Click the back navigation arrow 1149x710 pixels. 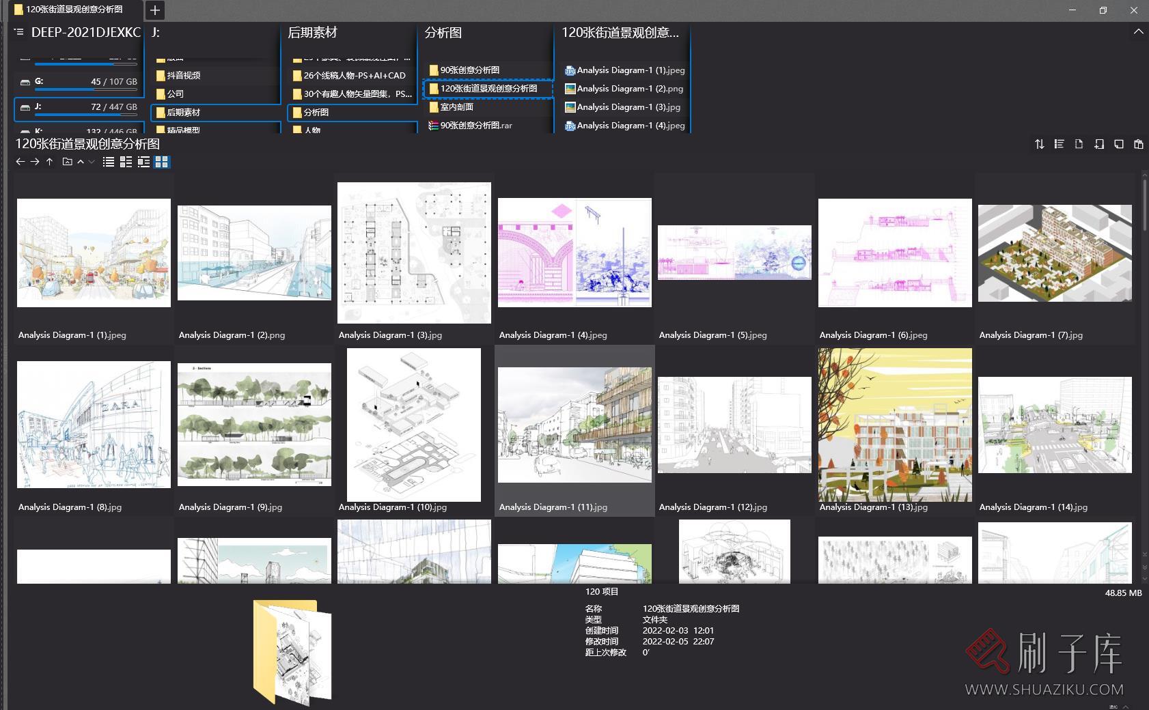20,162
